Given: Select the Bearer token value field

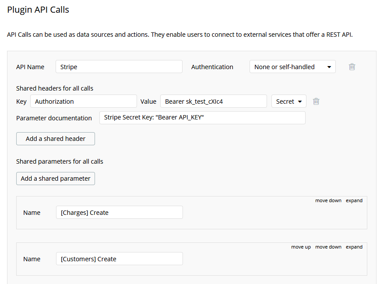Looking at the screenshot, I should pyautogui.click(x=213, y=102).
